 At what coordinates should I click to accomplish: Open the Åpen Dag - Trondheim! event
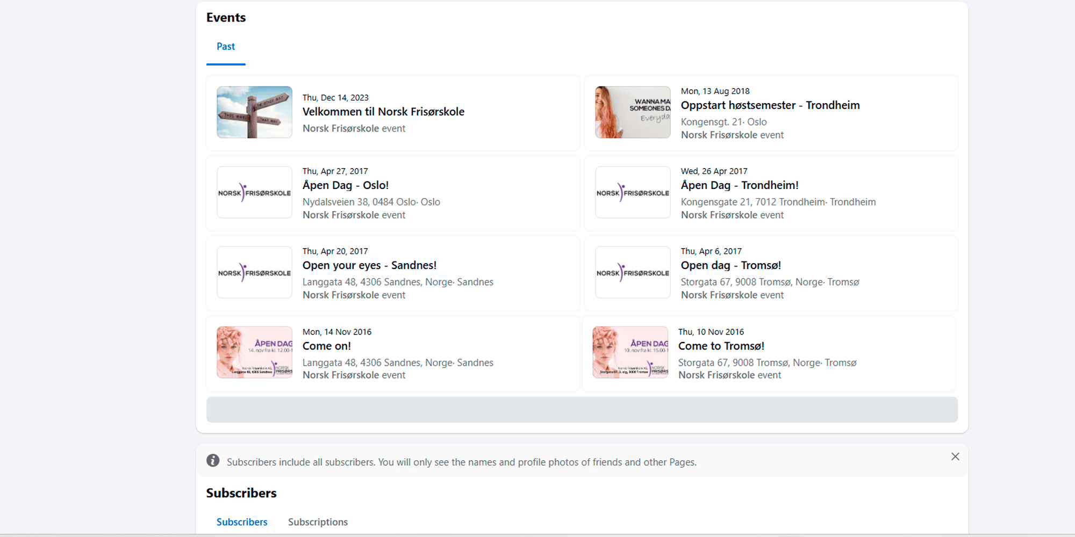click(739, 185)
